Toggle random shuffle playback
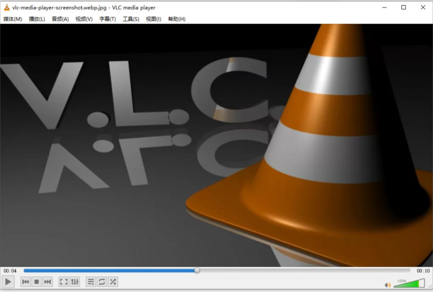The image size is (433, 292). tap(113, 282)
